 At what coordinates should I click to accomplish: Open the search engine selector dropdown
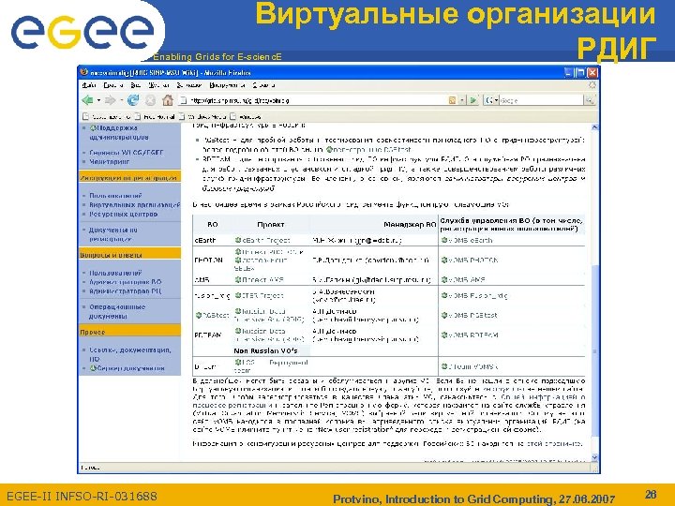pos(496,100)
